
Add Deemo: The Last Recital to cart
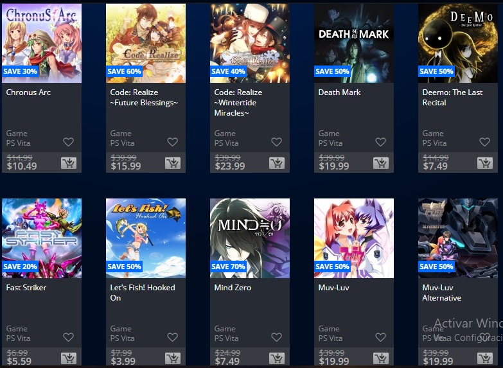click(485, 163)
